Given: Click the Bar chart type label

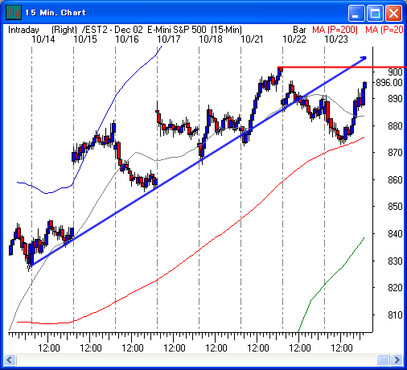Looking at the screenshot, I should [299, 30].
